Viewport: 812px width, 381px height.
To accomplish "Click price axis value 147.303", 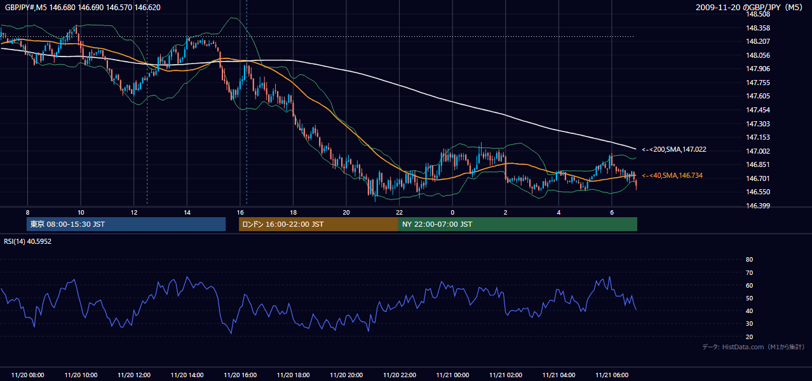I will (x=757, y=124).
